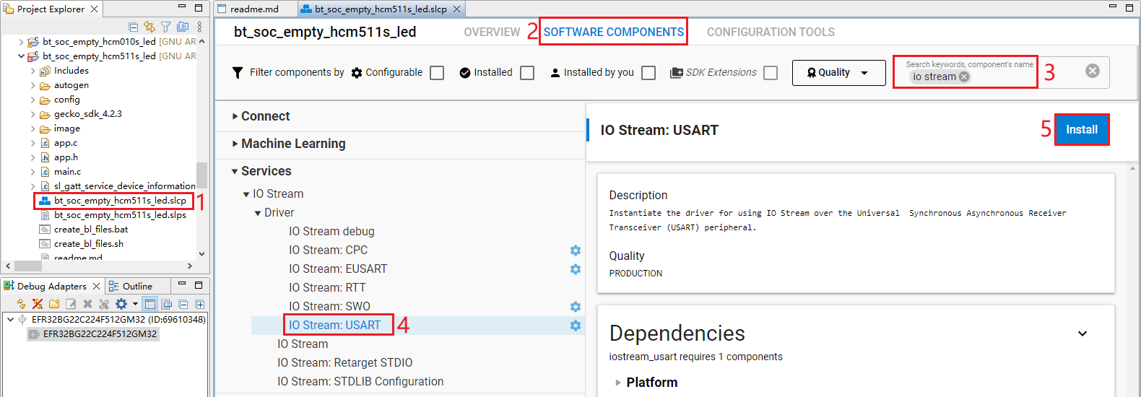The image size is (1141, 397).
Task: Expand the Machine Learning category
Action: [x=293, y=144]
